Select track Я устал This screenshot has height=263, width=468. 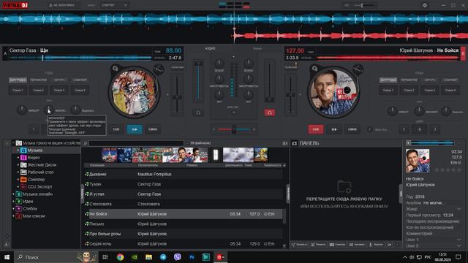pos(183,194)
